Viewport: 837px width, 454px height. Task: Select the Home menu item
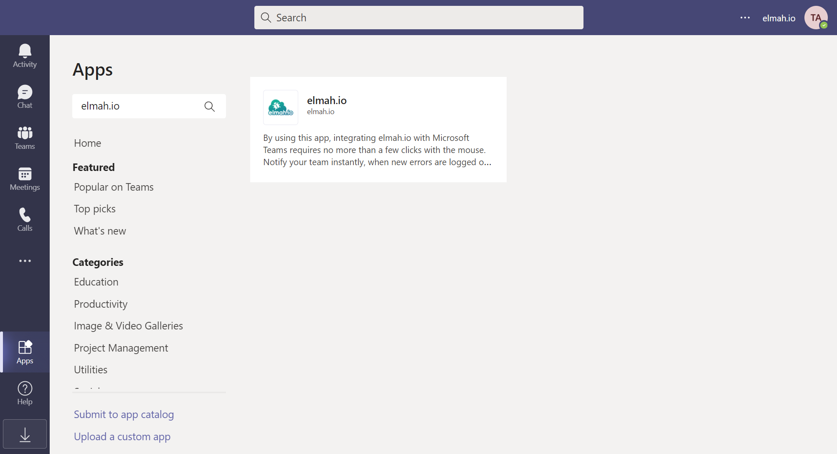coord(87,143)
